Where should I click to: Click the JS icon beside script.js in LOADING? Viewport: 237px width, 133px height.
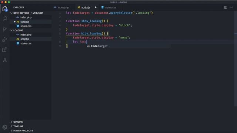point(18,39)
